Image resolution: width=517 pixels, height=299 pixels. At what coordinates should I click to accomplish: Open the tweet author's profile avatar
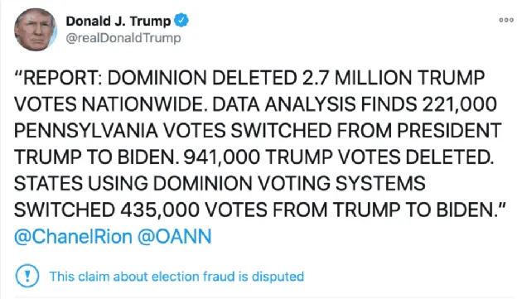[x=36, y=30]
